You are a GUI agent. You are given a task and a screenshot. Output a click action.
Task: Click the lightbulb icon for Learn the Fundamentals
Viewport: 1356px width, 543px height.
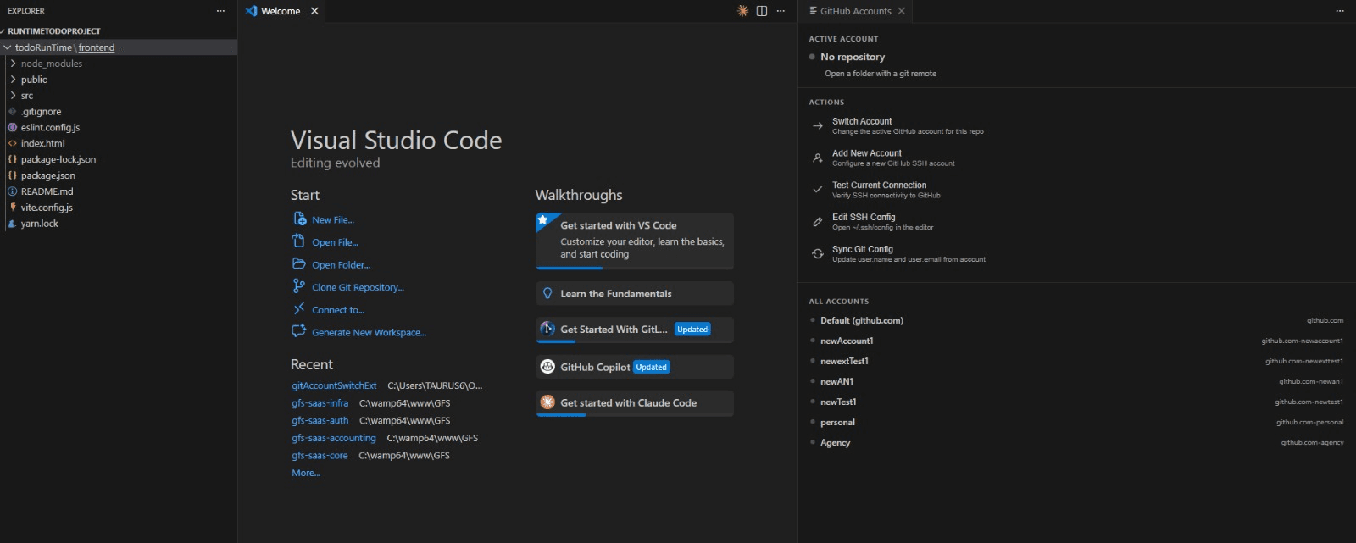(x=547, y=293)
